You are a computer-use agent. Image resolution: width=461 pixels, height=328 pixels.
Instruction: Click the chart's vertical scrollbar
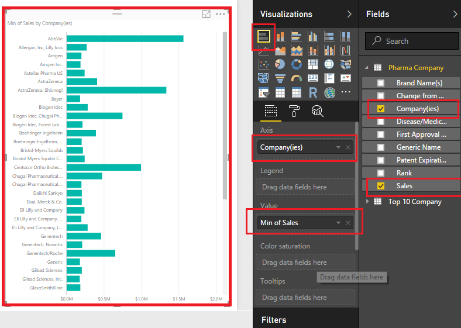tap(225, 116)
